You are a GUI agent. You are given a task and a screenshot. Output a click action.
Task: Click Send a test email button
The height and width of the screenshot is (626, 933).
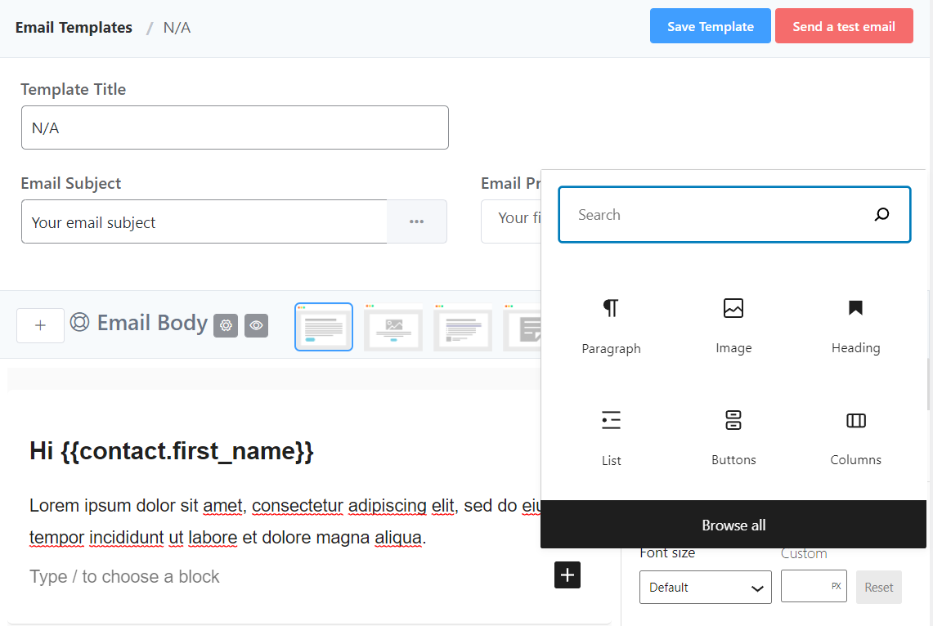coord(844,26)
